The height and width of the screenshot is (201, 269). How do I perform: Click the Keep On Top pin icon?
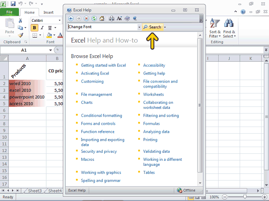click(x=135, y=18)
